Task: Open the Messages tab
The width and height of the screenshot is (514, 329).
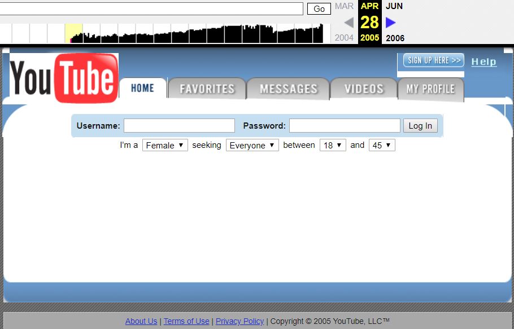Action: click(289, 89)
